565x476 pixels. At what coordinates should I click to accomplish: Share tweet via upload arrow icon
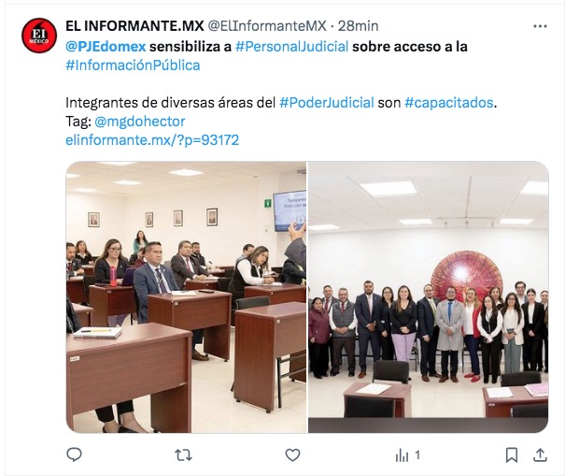(540, 455)
